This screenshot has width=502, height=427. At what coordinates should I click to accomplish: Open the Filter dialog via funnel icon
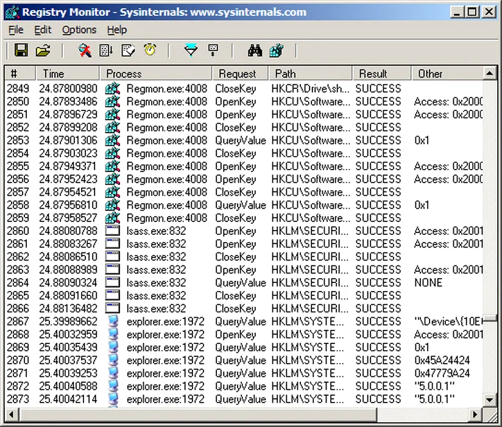point(191,51)
